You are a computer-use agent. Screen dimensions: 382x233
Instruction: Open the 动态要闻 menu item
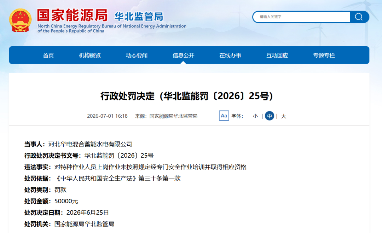(x=137, y=56)
